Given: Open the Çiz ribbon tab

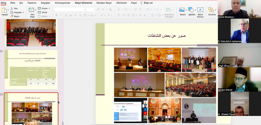Looking at the screenshot, I should tap(21, 3).
